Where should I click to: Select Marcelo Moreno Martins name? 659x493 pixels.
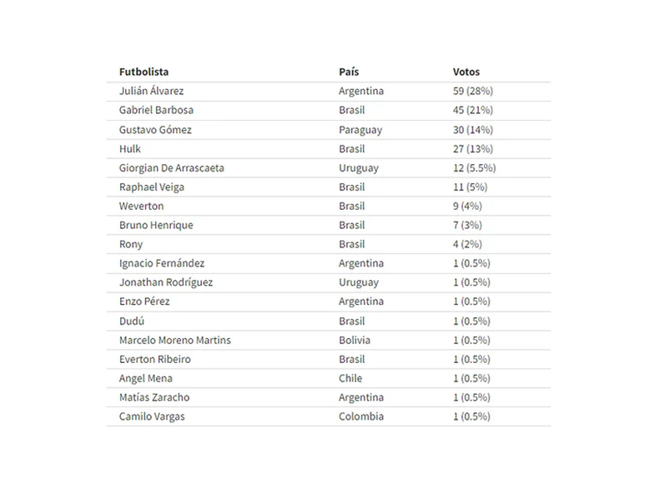(x=175, y=340)
